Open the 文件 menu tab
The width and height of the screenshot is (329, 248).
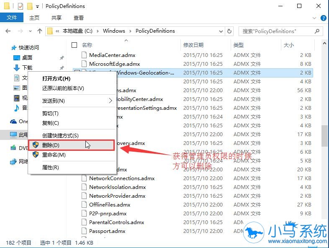click(12, 18)
